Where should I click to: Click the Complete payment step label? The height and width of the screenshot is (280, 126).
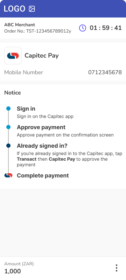coord(43,176)
